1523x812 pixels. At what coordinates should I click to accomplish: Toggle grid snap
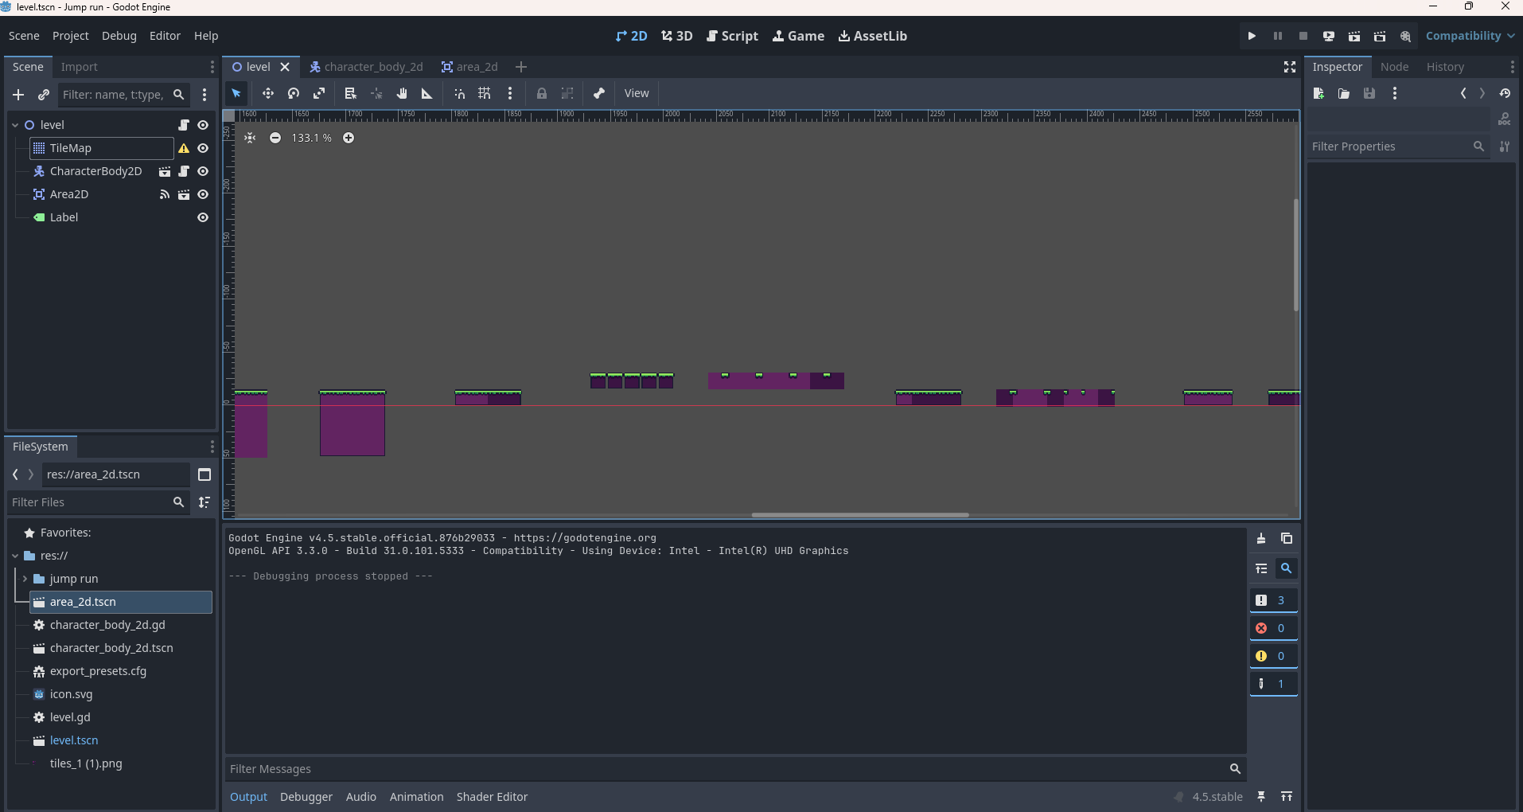coord(485,93)
